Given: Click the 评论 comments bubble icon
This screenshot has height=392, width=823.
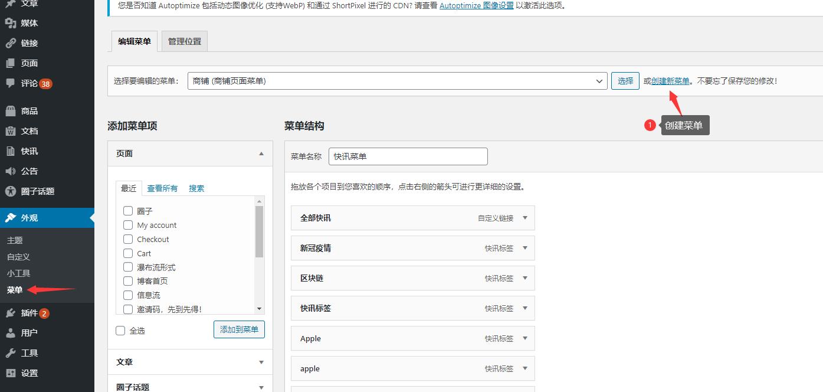Looking at the screenshot, I should (11, 83).
